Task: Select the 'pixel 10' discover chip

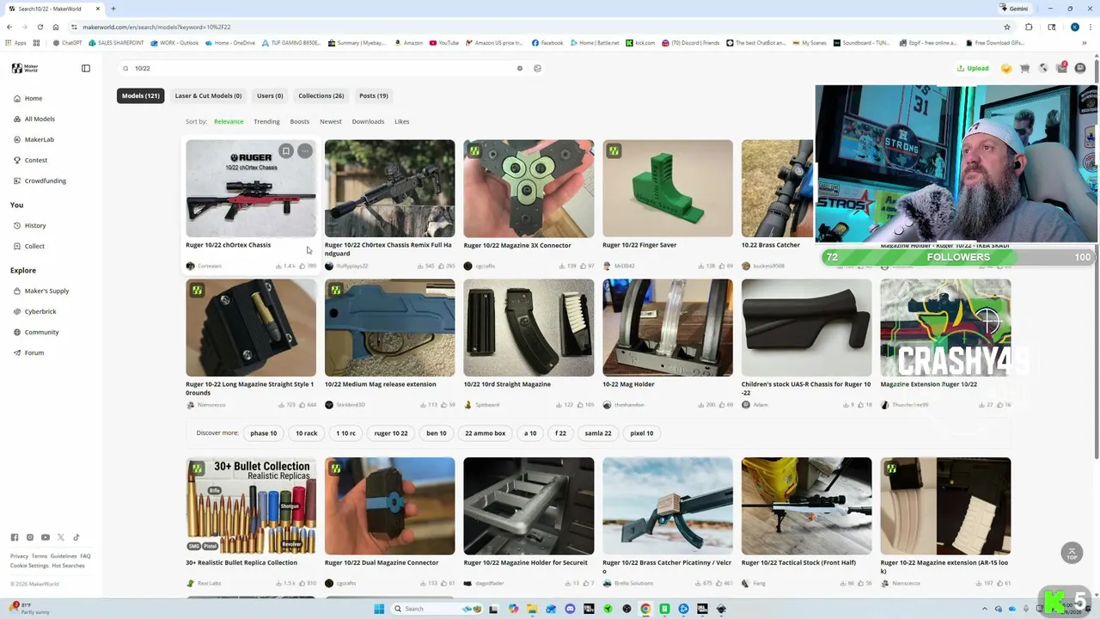Action: [642, 433]
